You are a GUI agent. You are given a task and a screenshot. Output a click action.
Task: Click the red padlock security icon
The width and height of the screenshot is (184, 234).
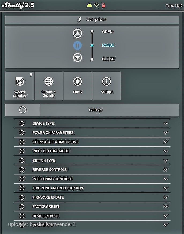(x=103, y=5)
